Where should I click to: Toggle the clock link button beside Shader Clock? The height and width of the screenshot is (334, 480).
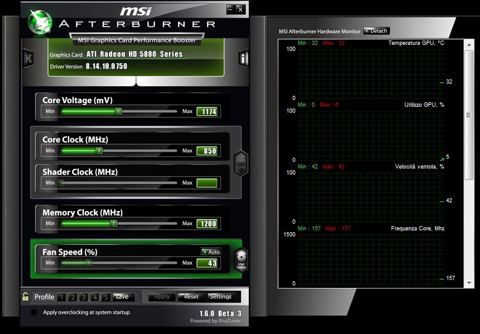click(241, 163)
